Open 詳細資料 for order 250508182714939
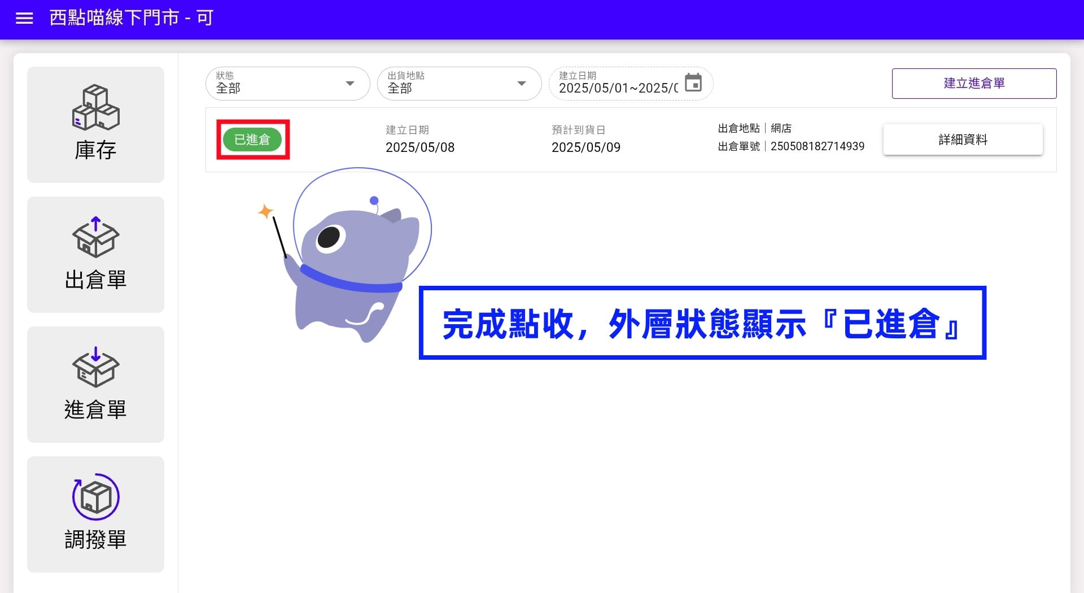 (963, 139)
